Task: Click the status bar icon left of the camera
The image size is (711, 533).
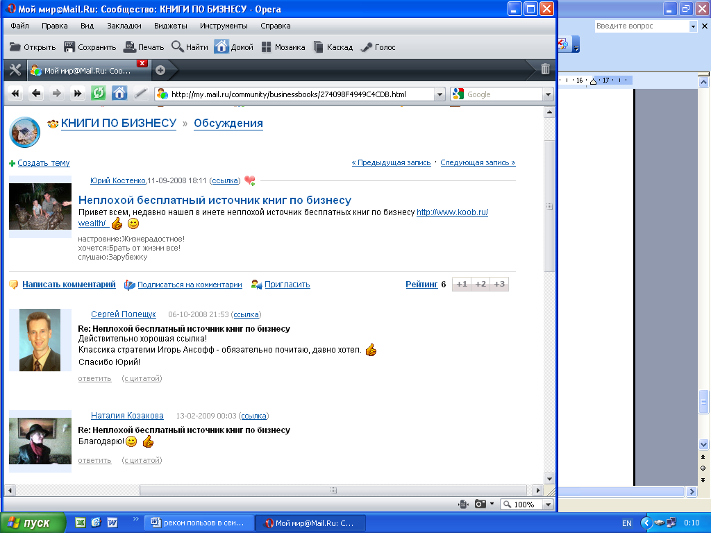Action: [463, 504]
